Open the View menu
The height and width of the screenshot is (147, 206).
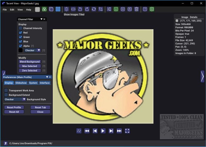tap(20, 10)
